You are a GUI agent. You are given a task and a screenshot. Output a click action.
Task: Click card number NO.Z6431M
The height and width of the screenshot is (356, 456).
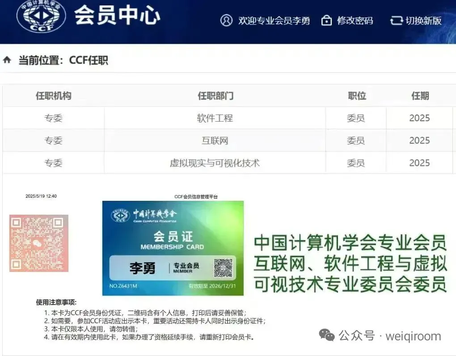coord(123,286)
